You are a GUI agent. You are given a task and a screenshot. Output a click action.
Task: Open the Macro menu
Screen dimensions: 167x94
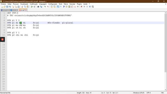point(66,4)
